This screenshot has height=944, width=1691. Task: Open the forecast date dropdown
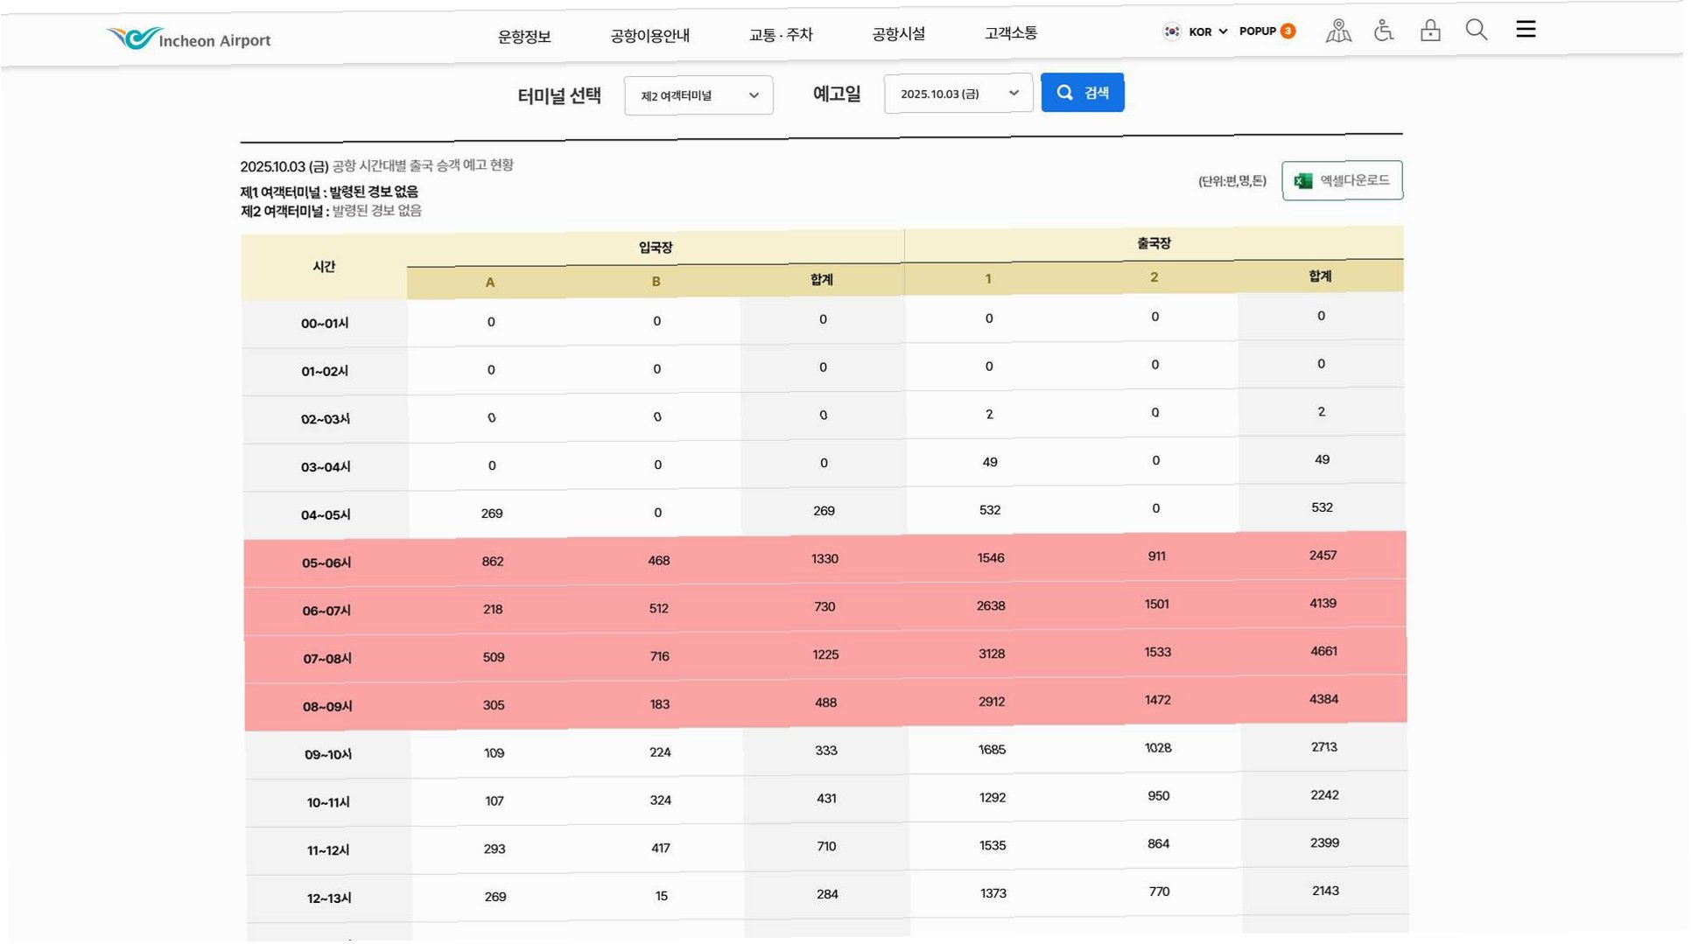coord(958,94)
